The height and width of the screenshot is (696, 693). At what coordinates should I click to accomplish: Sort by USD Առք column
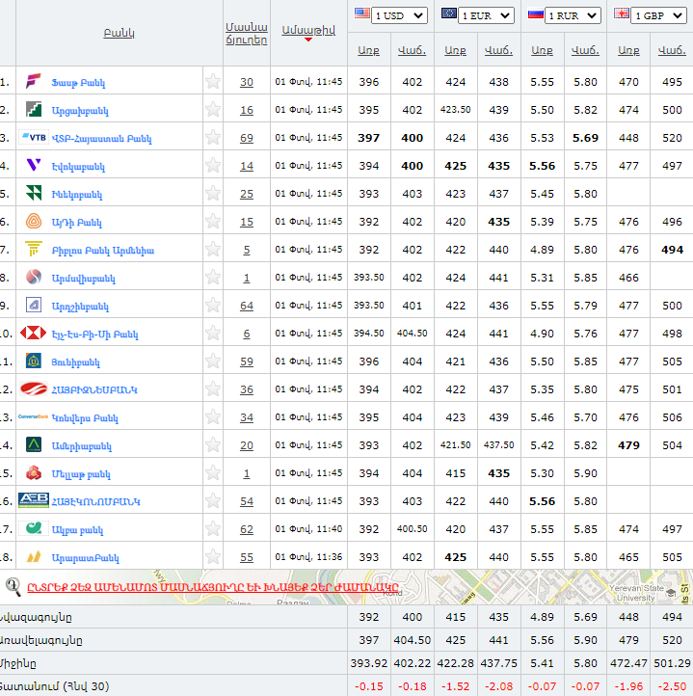[368, 50]
